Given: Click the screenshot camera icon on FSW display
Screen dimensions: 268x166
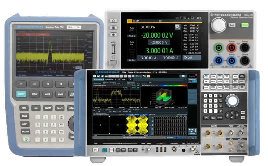Looking at the screenshot, I should point(183,76).
